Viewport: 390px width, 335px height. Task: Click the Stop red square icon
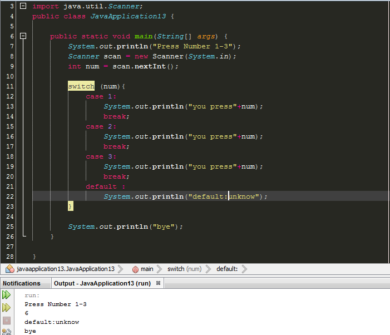[x=7, y=321]
